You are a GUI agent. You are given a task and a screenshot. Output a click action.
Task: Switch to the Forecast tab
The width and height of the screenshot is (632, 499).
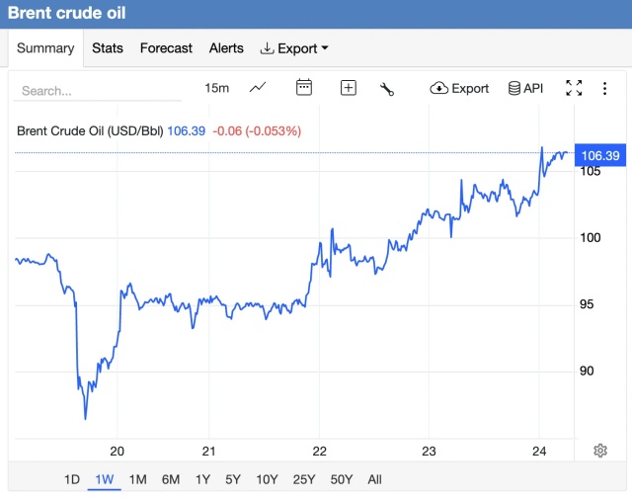click(166, 48)
